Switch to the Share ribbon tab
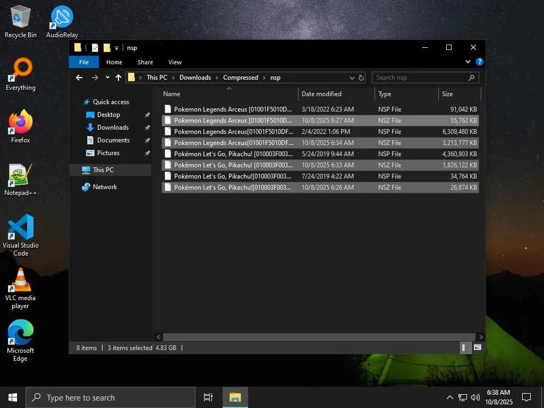This screenshot has height=408, width=544. (x=145, y=62)
